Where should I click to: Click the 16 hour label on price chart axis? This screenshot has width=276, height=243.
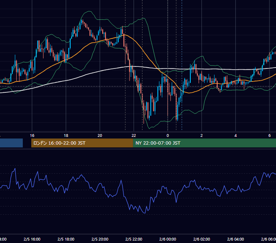pyautogui.click(x=32, y=136)
